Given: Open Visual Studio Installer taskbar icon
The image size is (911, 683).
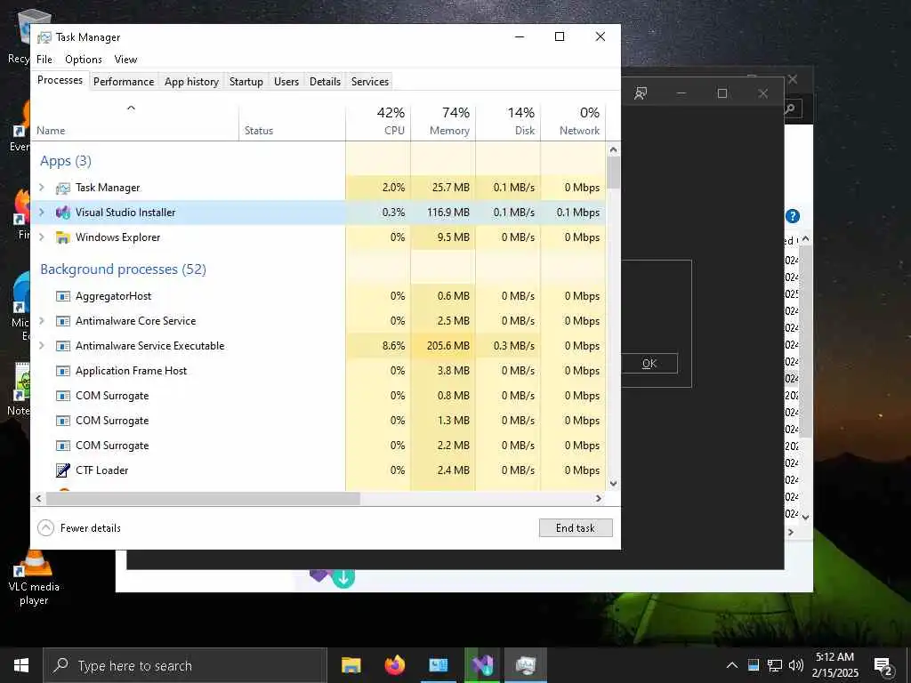Looking at the screenshot, I should tap(482, 665).
